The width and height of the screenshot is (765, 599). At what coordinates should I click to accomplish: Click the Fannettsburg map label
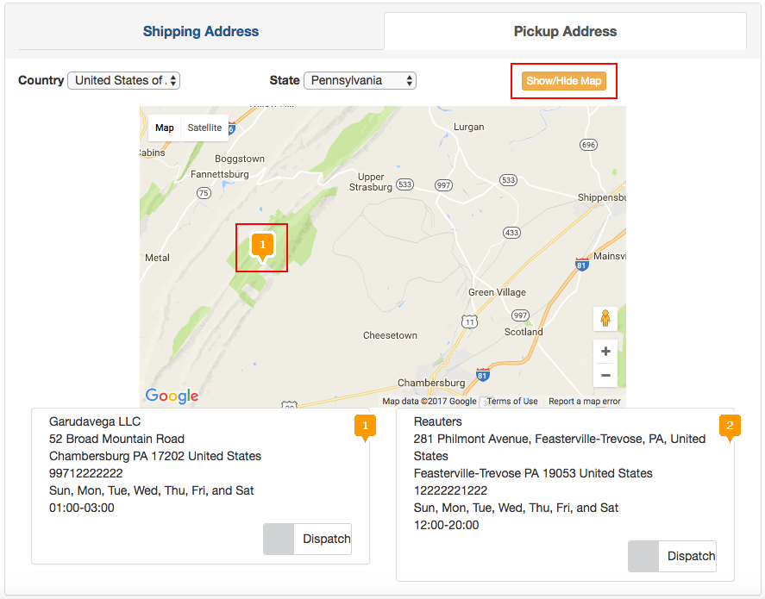220,174
